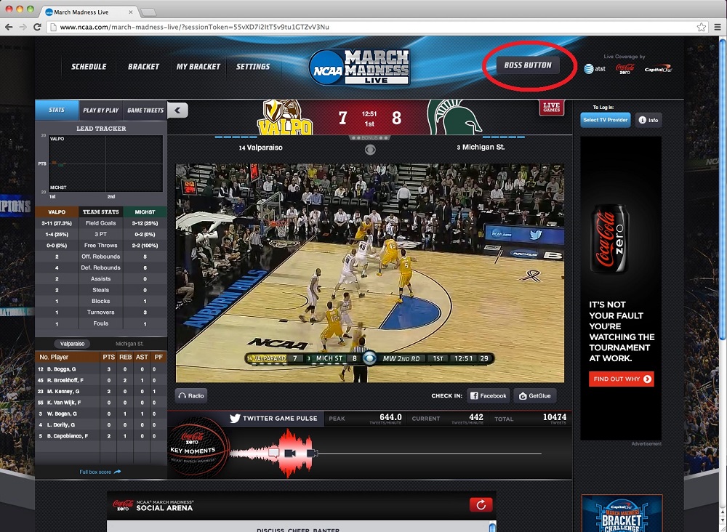Click the Twitter bird icon
This screenshot has width=727, height=532.
235,419
